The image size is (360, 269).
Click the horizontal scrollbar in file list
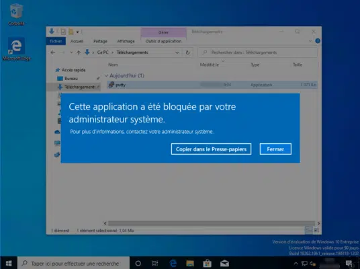coord(212,223)
